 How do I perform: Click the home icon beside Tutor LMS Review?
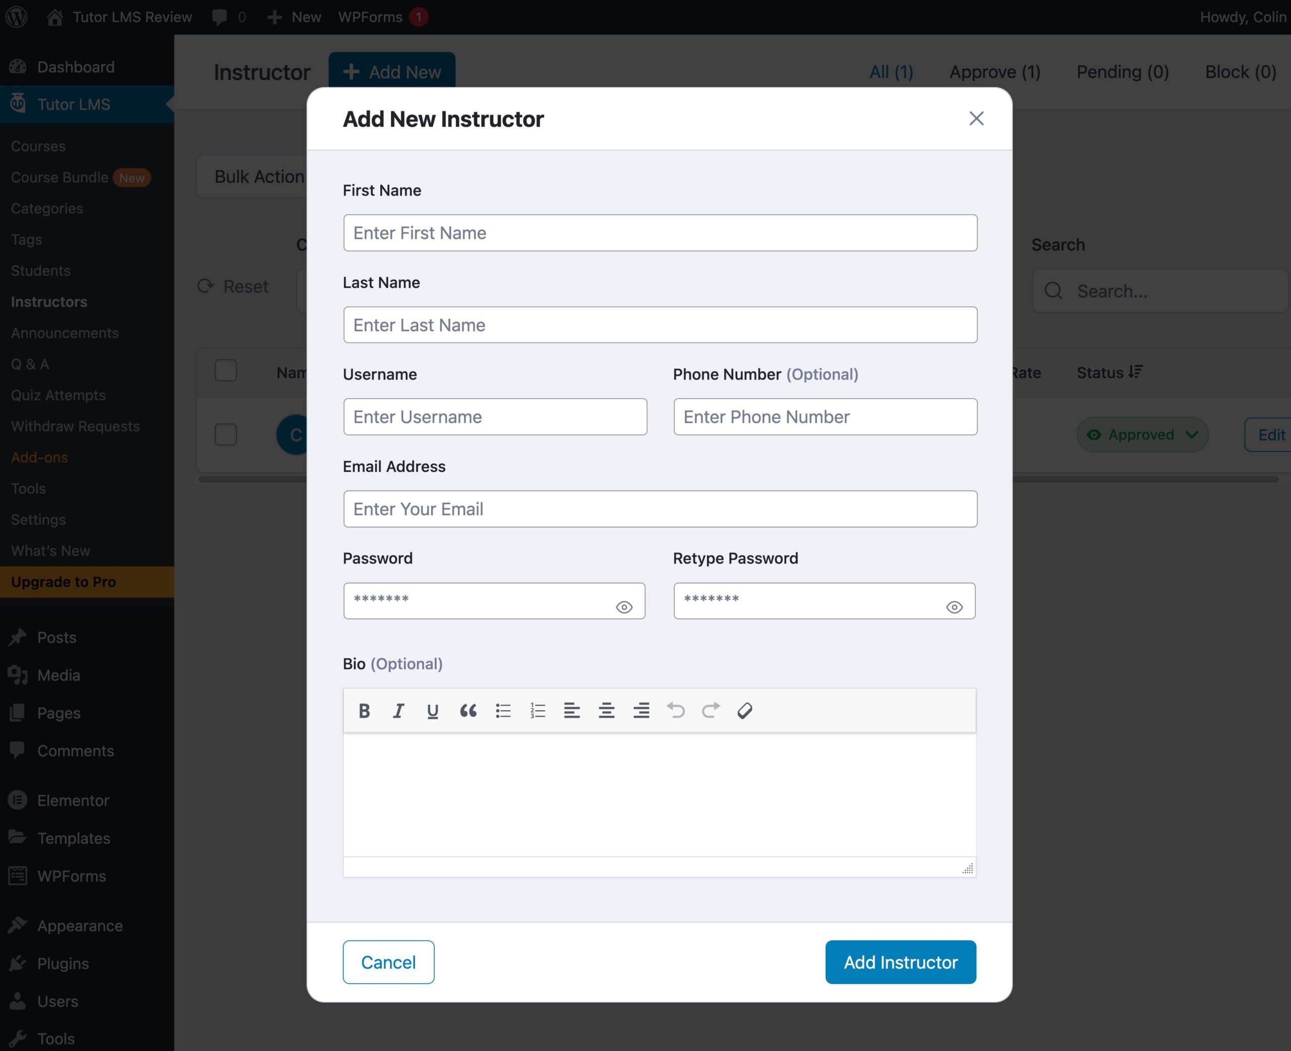point(54,17)
